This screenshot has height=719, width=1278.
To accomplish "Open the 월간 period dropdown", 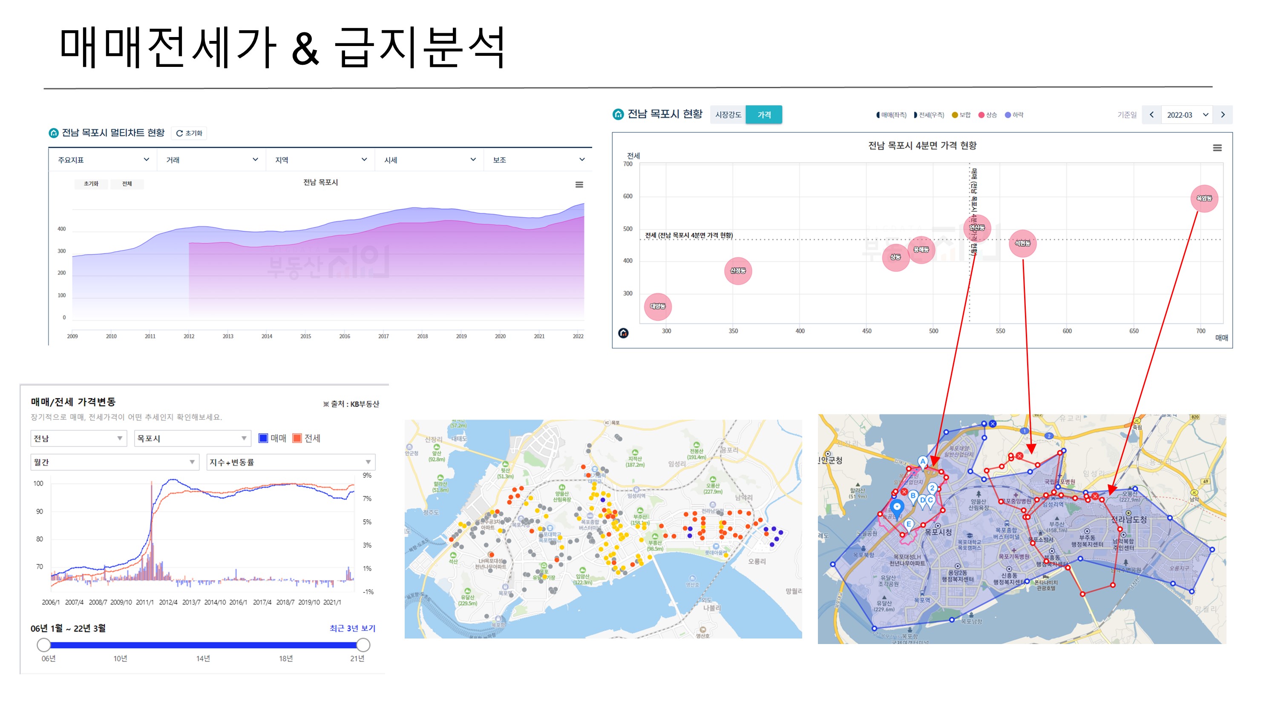I will 115,462.
